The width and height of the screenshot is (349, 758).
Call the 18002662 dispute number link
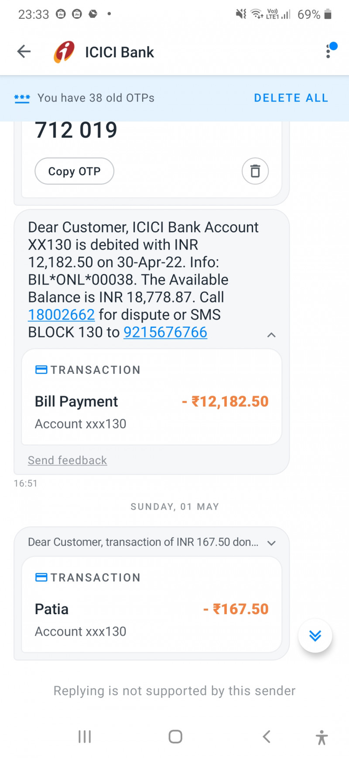tap(61, 315)
